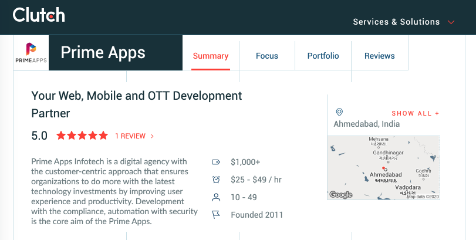Expand the Services & Solutions menu

pos(396,22)
